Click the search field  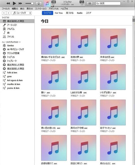(108, 3)
